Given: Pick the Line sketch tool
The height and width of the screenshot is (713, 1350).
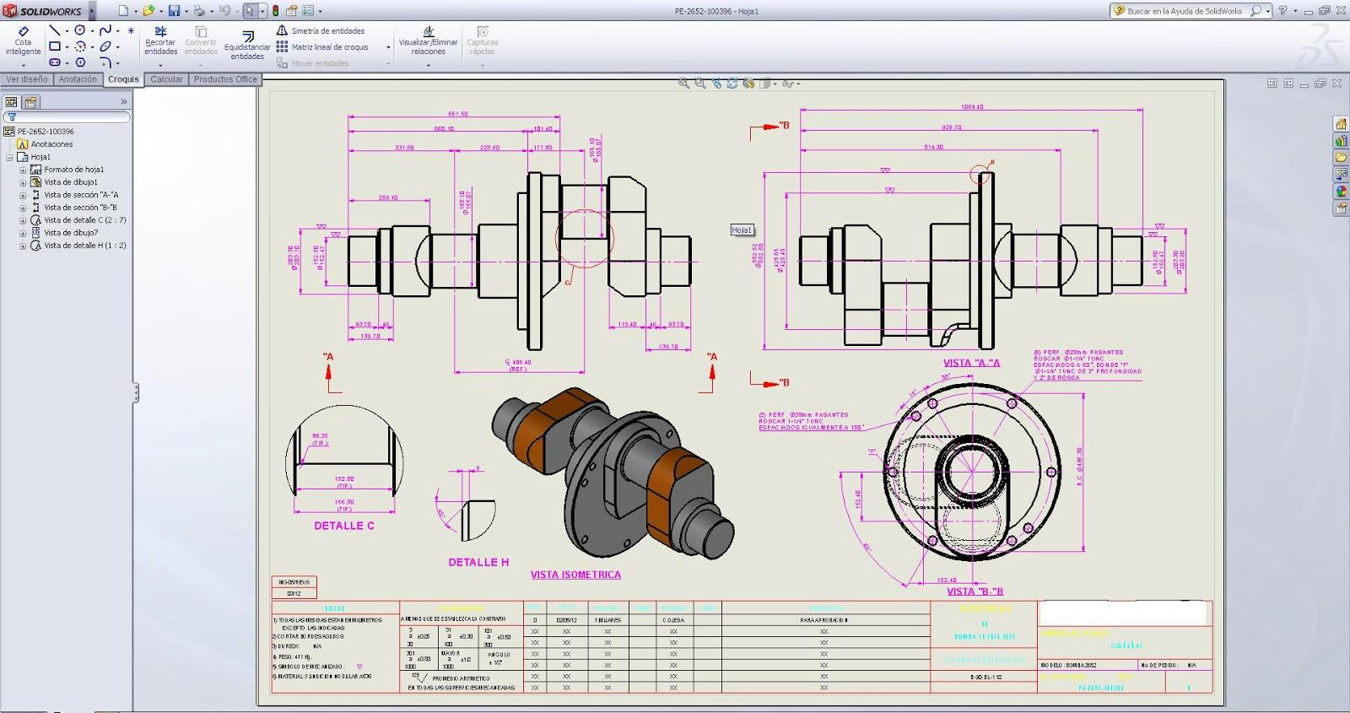Looking at the screenshot, I should (x=55, y=30).
